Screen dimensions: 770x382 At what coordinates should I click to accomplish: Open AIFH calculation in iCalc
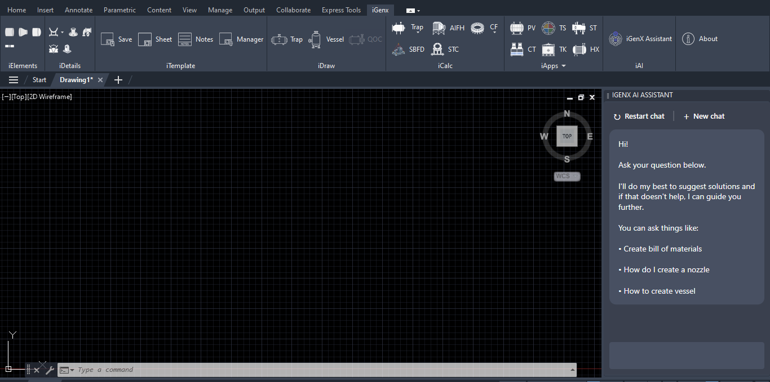pos(448,28)
